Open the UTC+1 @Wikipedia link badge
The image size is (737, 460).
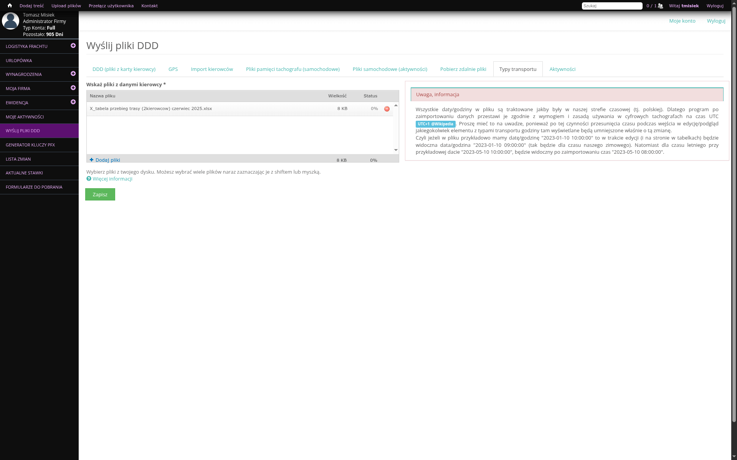click(x=435, y=124)
